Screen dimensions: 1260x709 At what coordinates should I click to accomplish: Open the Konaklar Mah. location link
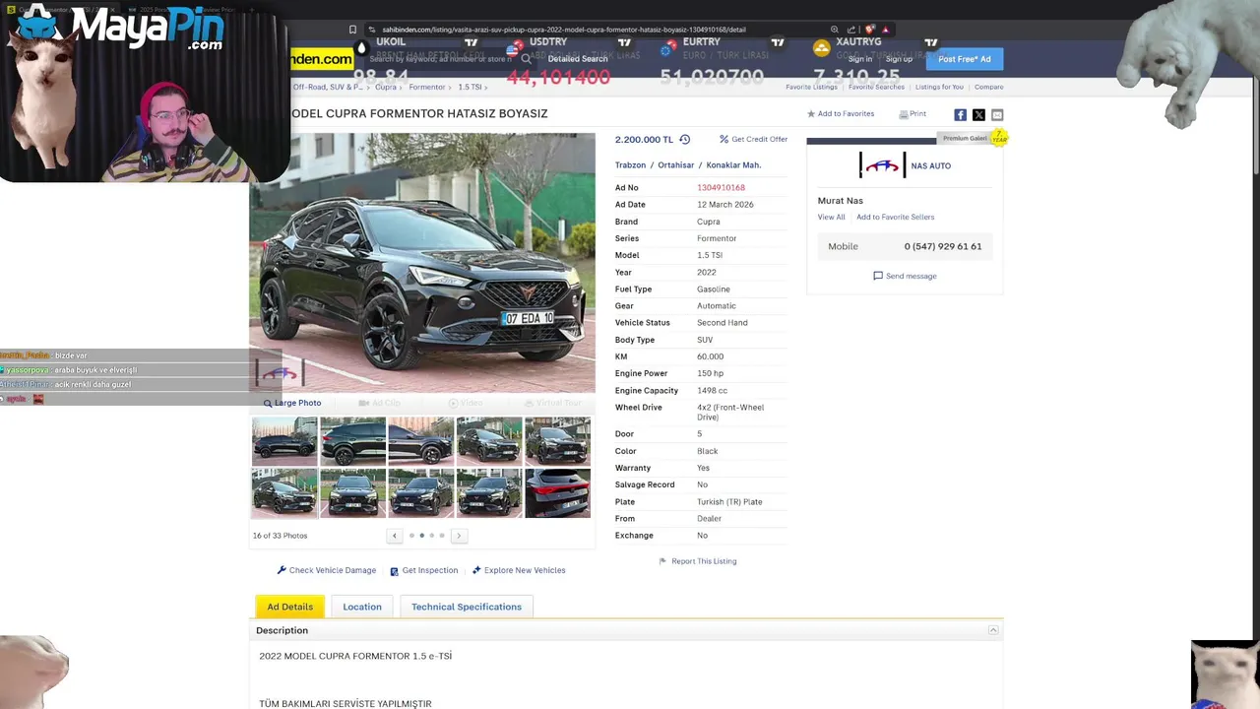(733, 165)
